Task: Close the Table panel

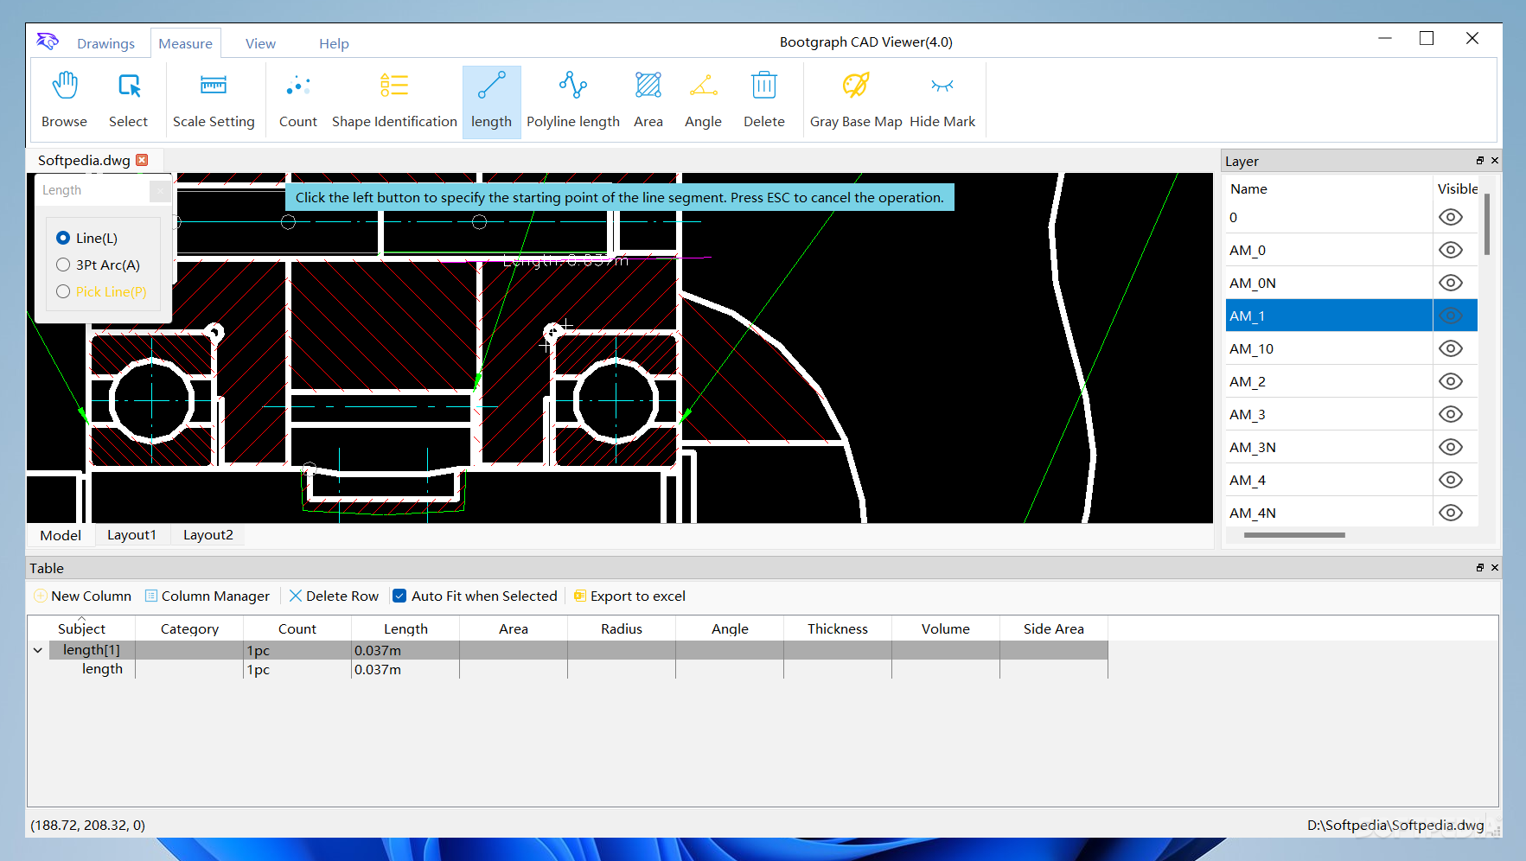Action: (1494, 568)
